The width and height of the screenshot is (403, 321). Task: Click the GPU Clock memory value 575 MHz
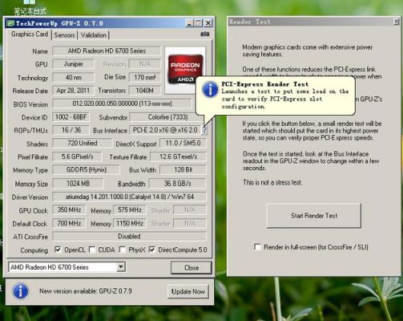pos(130,209)
